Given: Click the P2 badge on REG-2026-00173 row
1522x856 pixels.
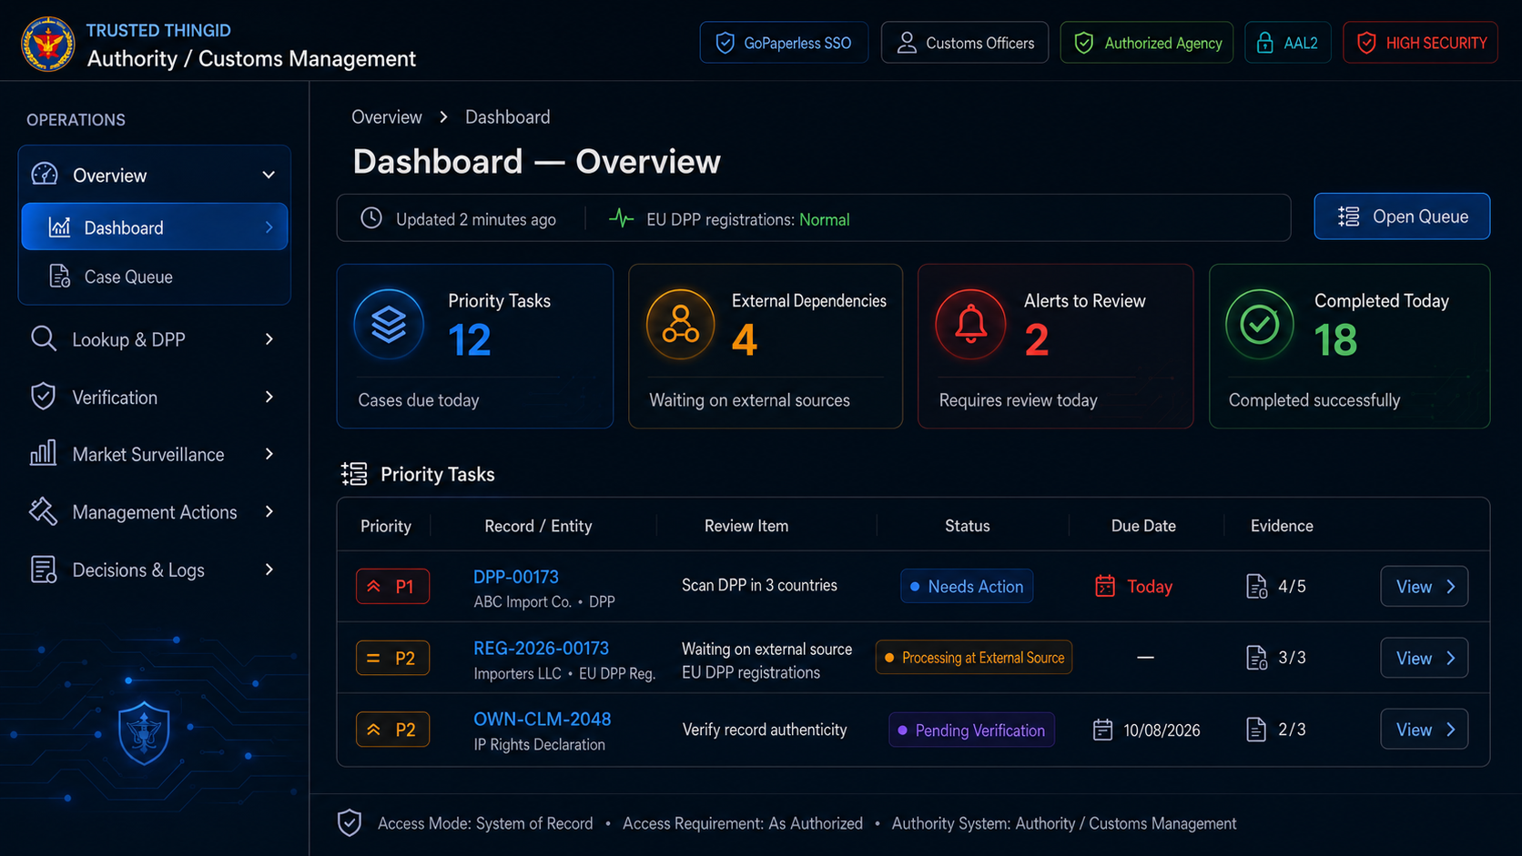Looking at the screenshot, I should pyautogui.click(x=392, y=658).
